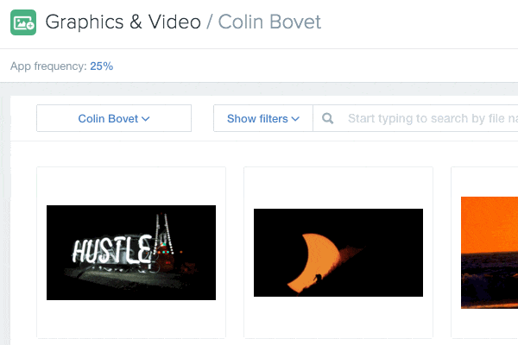This screenshot has width=518, height=345.
Task: Click the Colin Bovet breadcrumb heading
Action: pos(269,22)
